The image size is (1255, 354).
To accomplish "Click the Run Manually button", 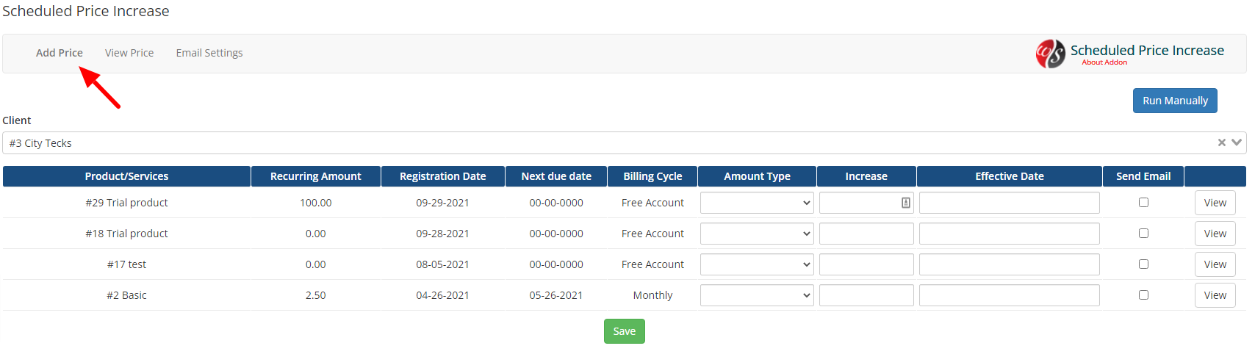I will coord(1175,101).
